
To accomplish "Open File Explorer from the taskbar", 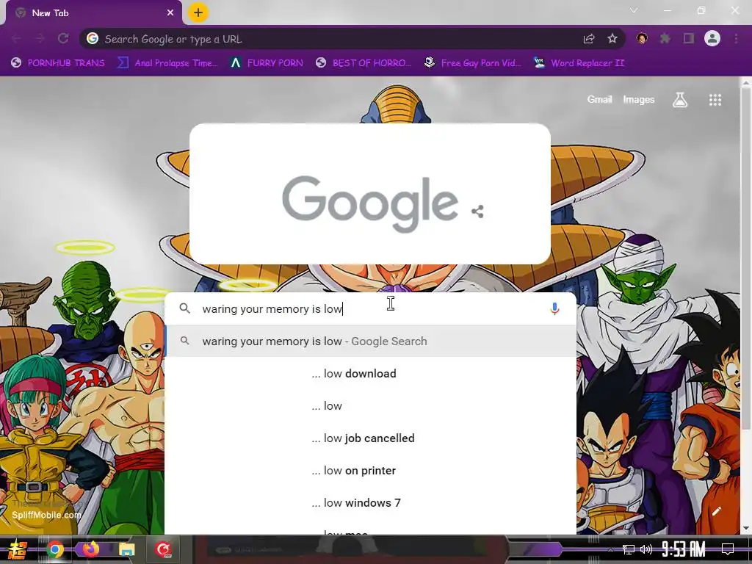I will pos(127,549).
